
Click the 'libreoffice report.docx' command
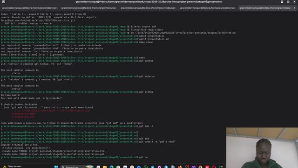point(147,30)
